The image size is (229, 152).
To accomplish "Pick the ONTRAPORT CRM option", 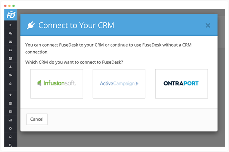I will [x=181, y=84].
